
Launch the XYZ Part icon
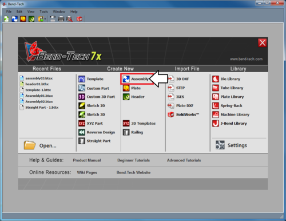point(82,123)
